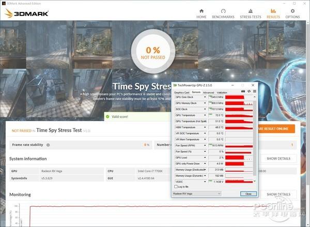310x227 pixels.
Task: Open the 3DMark Home section
Action: [x=202, y=13]
